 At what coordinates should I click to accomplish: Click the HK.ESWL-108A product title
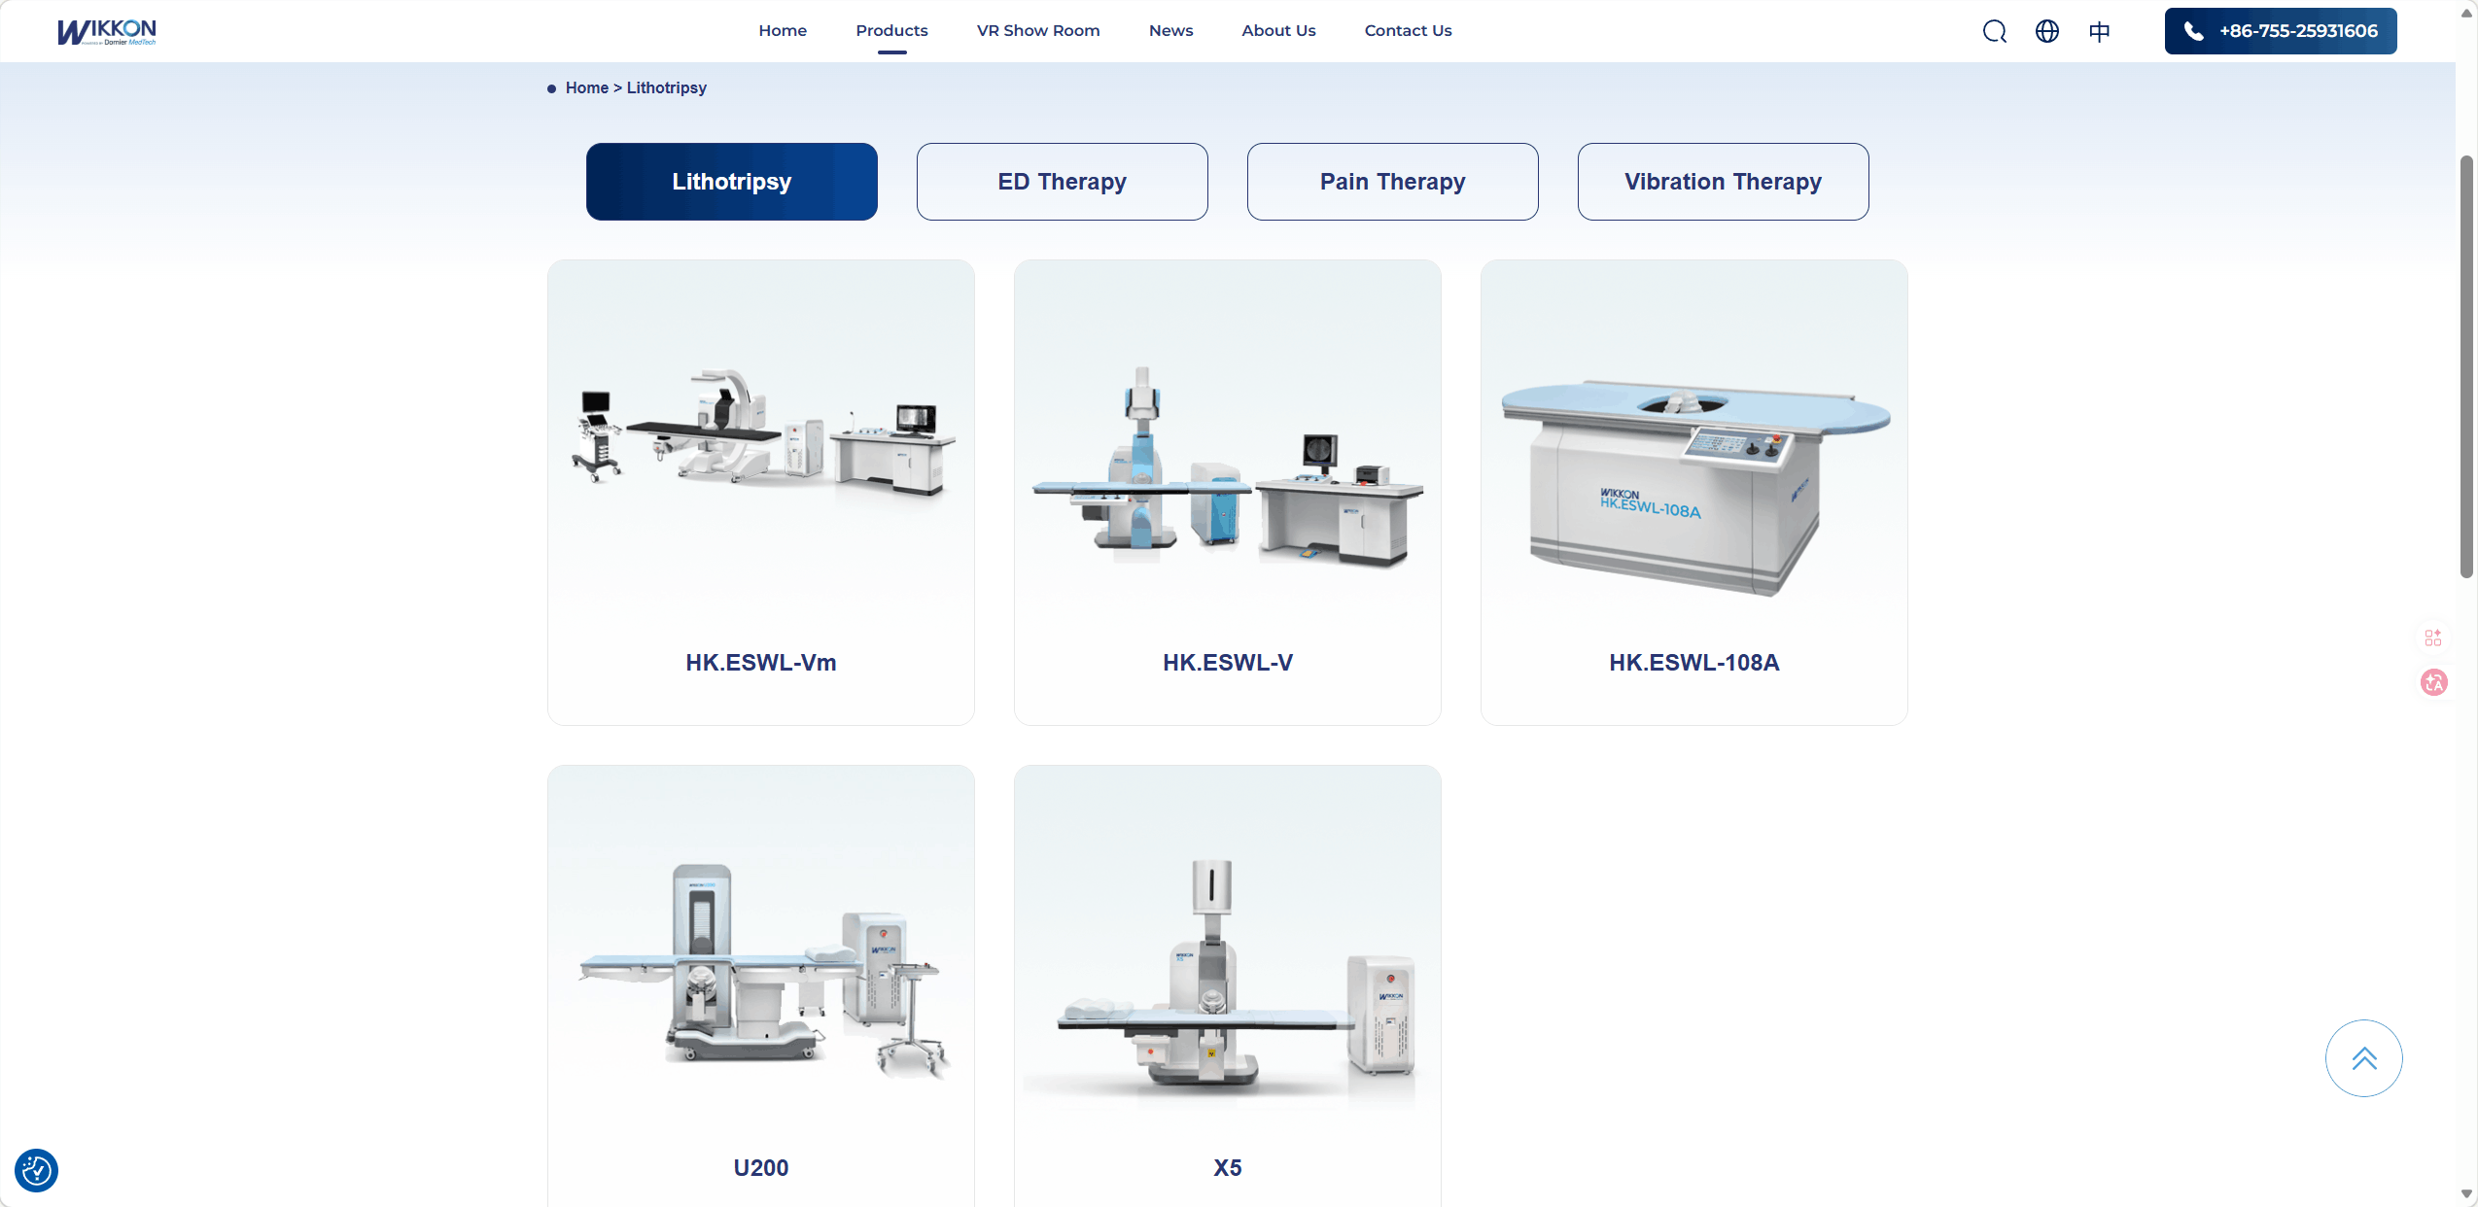[x=1694, y=663]
